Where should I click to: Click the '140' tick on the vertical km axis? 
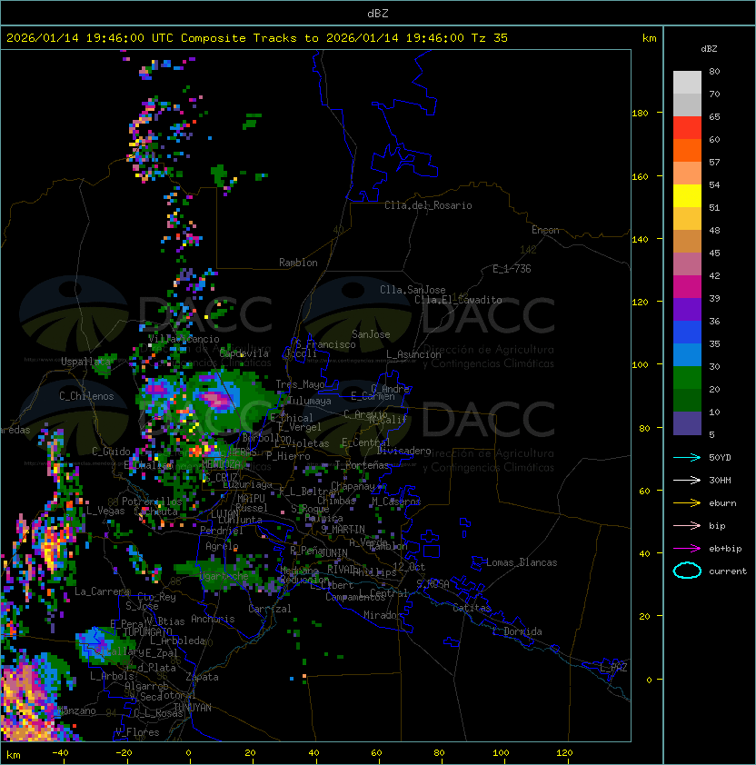coord(640,240)
